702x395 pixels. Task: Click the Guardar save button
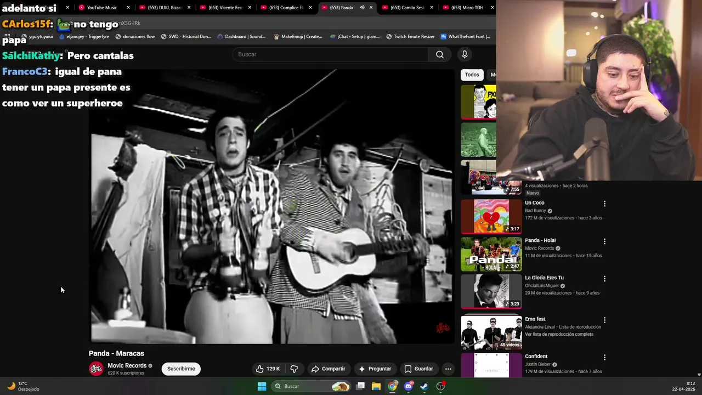point(418,369)
